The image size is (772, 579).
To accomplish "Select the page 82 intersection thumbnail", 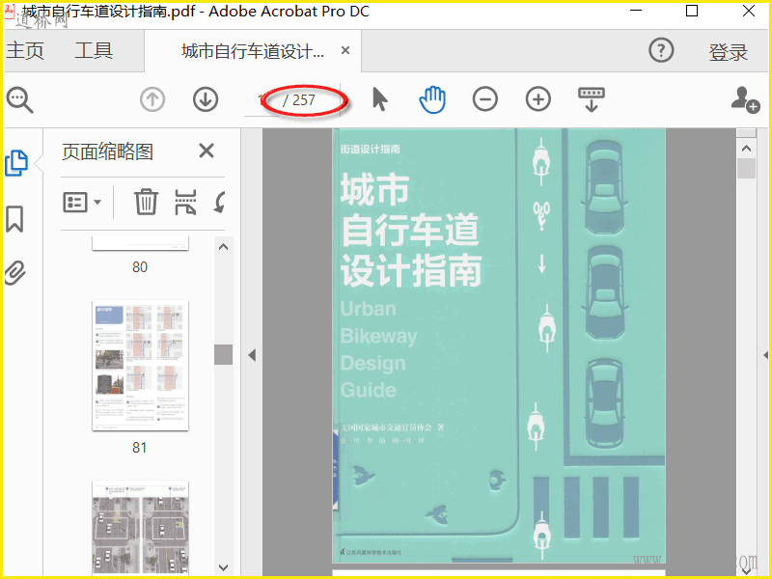I will click(x=140, y=527).
